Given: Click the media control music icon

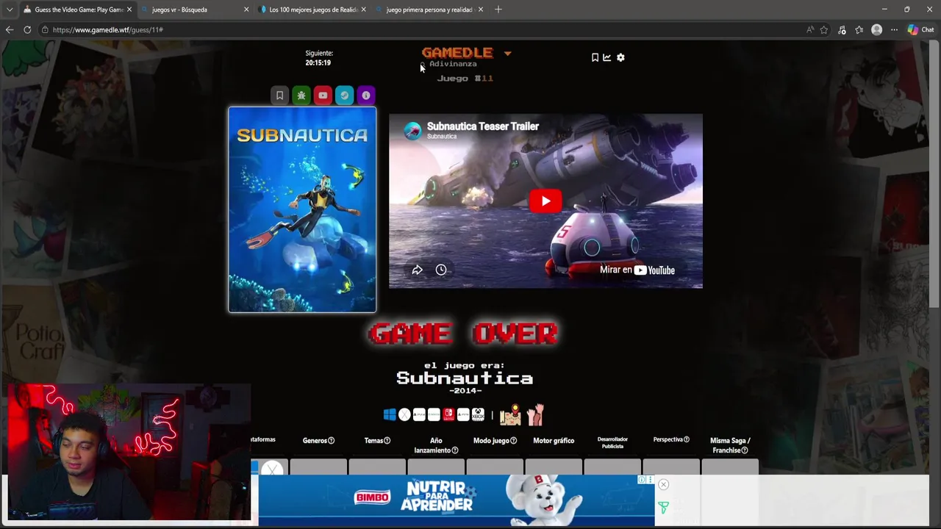Looking at the screenshot, I should tap(842, 29).
